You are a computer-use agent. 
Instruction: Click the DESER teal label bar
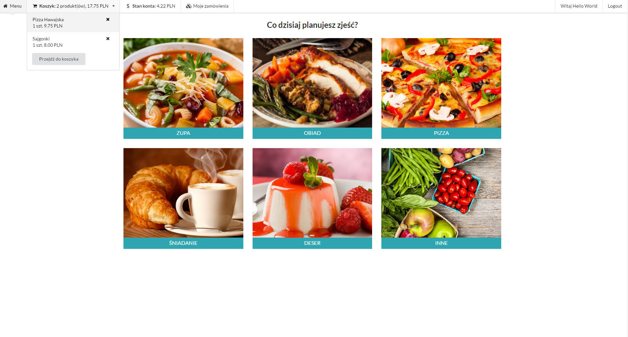tap(312, 243)
